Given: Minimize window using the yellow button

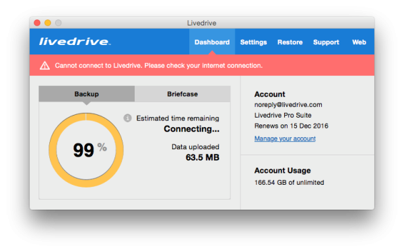Looking at the screenshot, I should 48,23.
